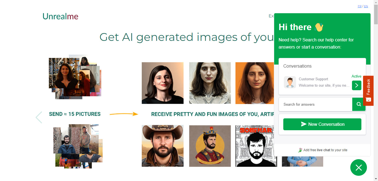Click the orange arrow between pictures text
Screen dimensions: 378x181
pyautogui.click(x=124, y=114)
